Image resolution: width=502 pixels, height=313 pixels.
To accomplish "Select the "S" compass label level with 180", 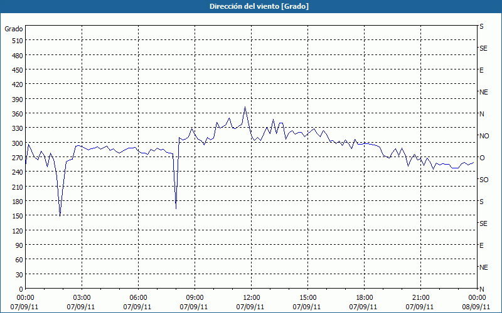I will [481, 202].
